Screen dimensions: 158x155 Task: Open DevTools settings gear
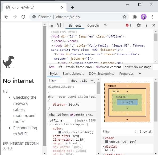(x=139, y=25)
